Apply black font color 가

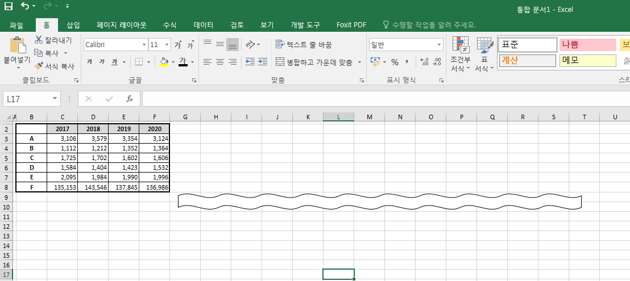[x=183, y=62]
